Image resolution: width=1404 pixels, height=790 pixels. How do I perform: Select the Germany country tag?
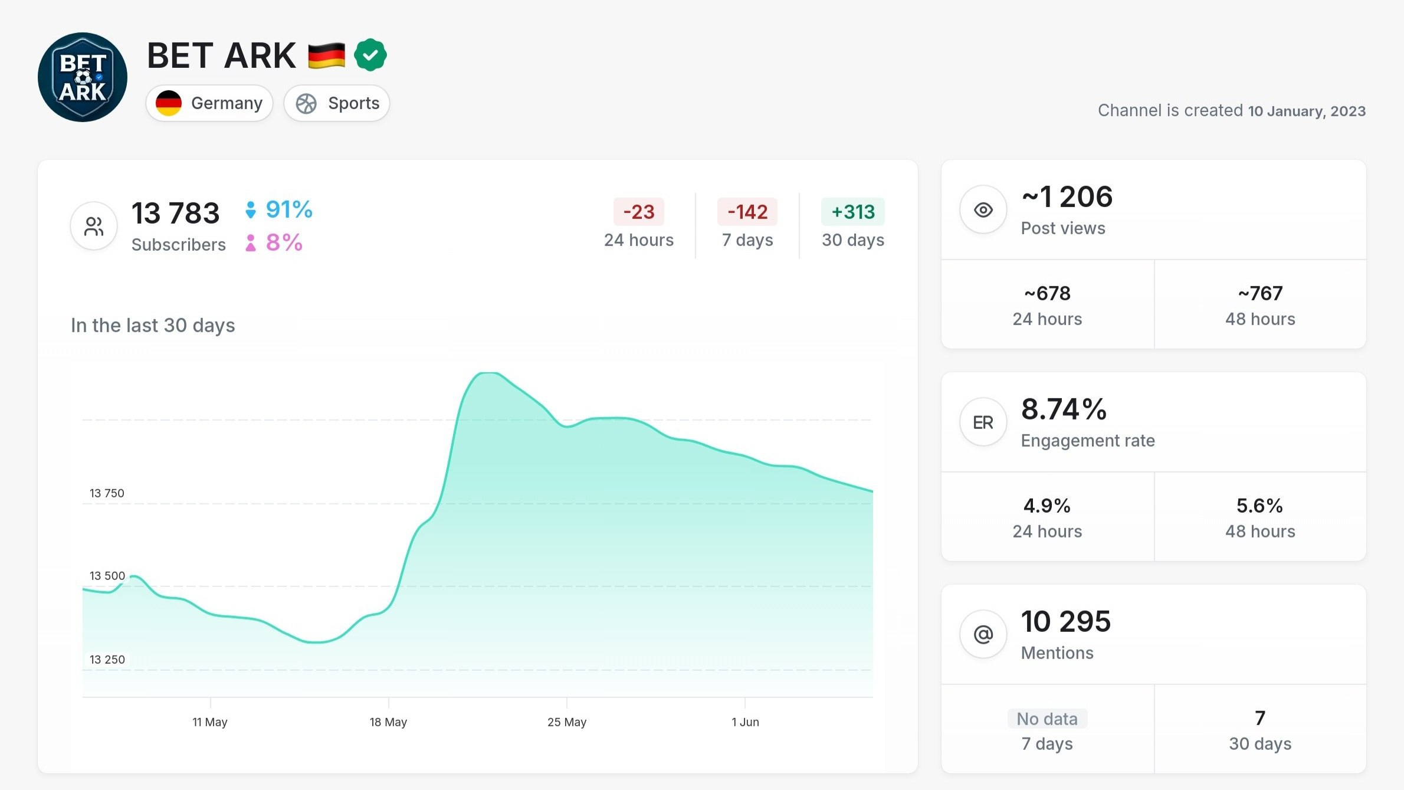pyautogui.click(x=209, y=103)
